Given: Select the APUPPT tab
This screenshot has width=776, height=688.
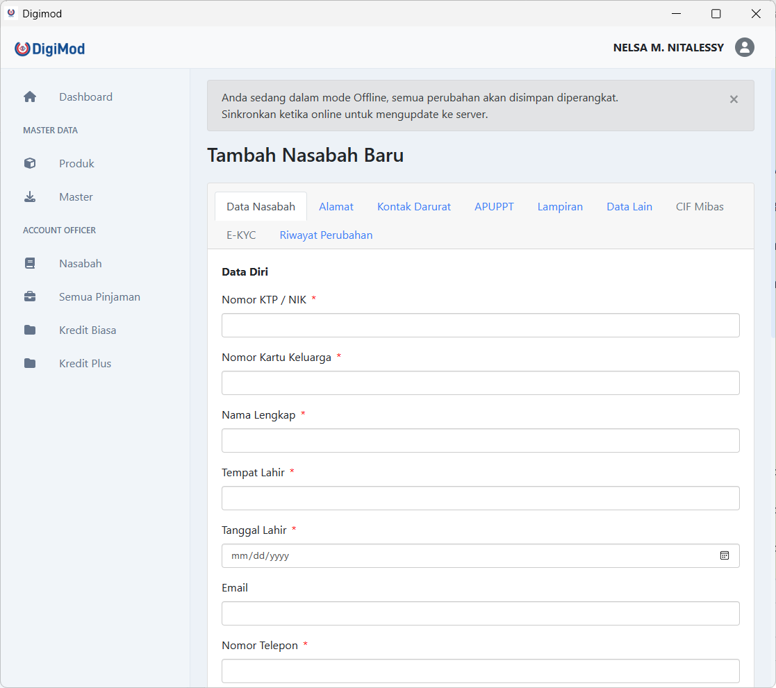Looking at the screenshot, I should point(494,207).
